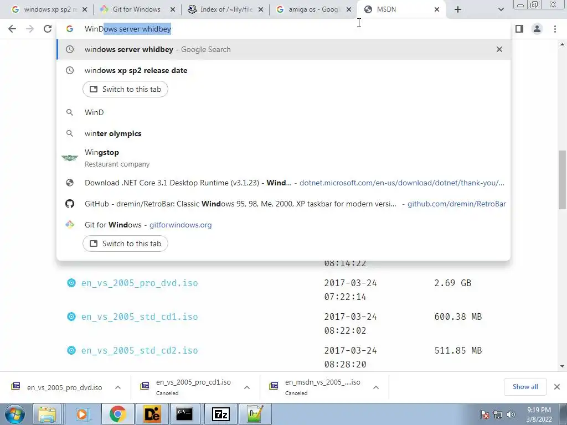Screen dimensions: 567x425
Task: Click the Action Center flag icon
Action: pos(484,414)
